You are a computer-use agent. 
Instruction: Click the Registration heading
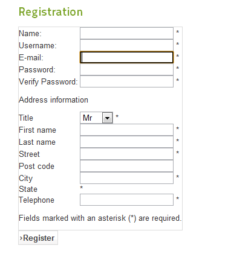[51, 12]
